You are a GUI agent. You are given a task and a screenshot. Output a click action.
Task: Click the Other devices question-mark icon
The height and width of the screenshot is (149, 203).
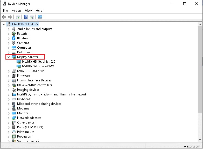click(x=13, y=122)
